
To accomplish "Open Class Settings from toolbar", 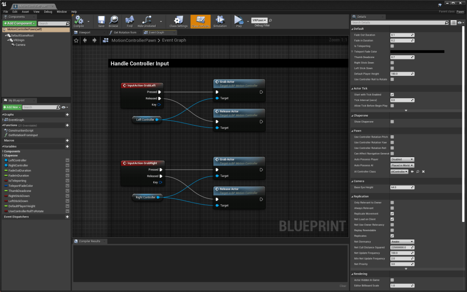I will click(x=178, y=21).
